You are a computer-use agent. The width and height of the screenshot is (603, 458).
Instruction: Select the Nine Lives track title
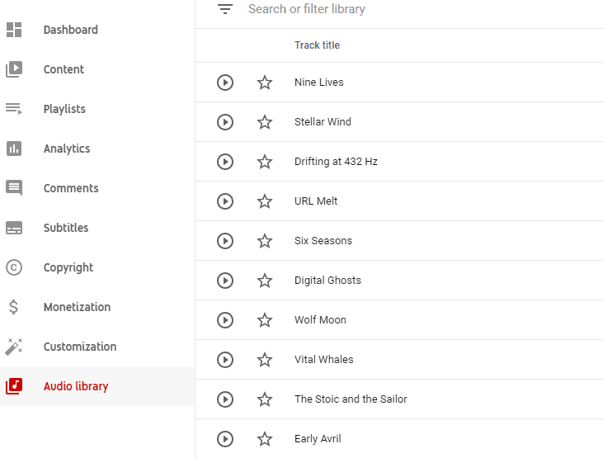[x=318, y=82]
